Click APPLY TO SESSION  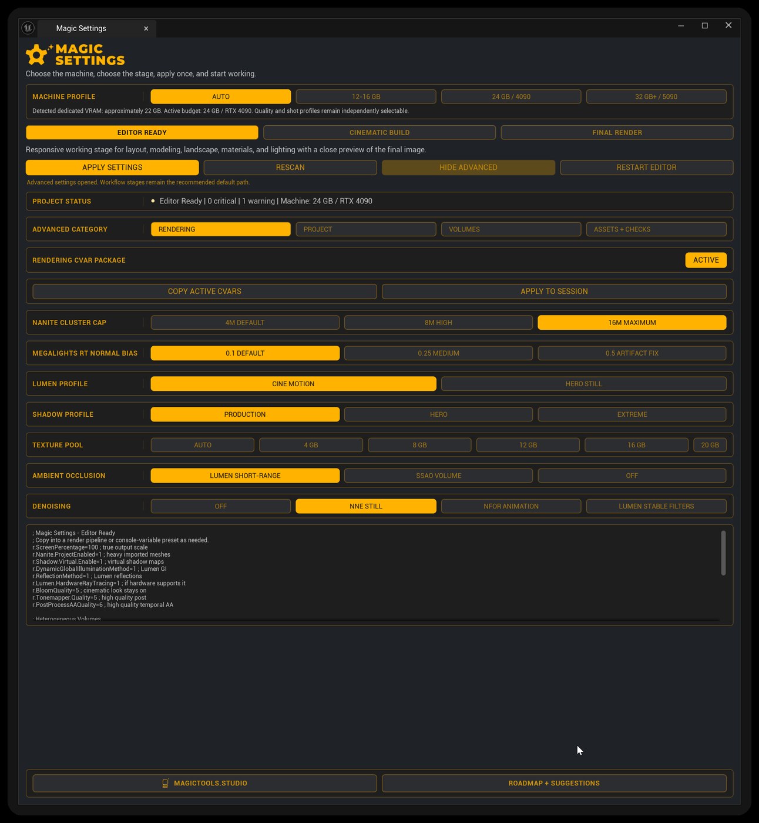click(x=554, y=291)
